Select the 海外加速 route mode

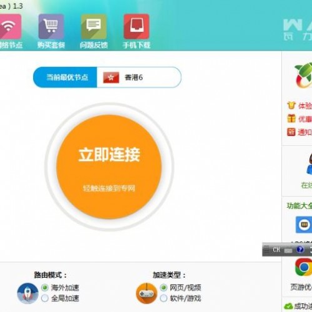45,288
